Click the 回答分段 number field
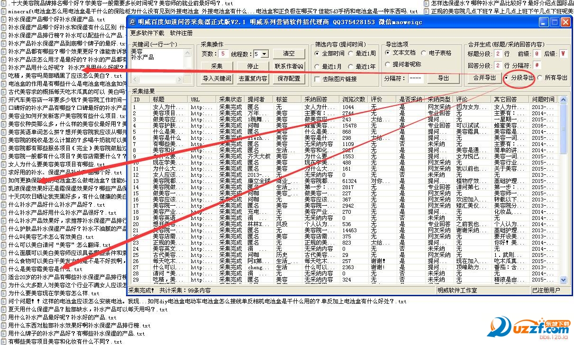 (x=498, y=65)
